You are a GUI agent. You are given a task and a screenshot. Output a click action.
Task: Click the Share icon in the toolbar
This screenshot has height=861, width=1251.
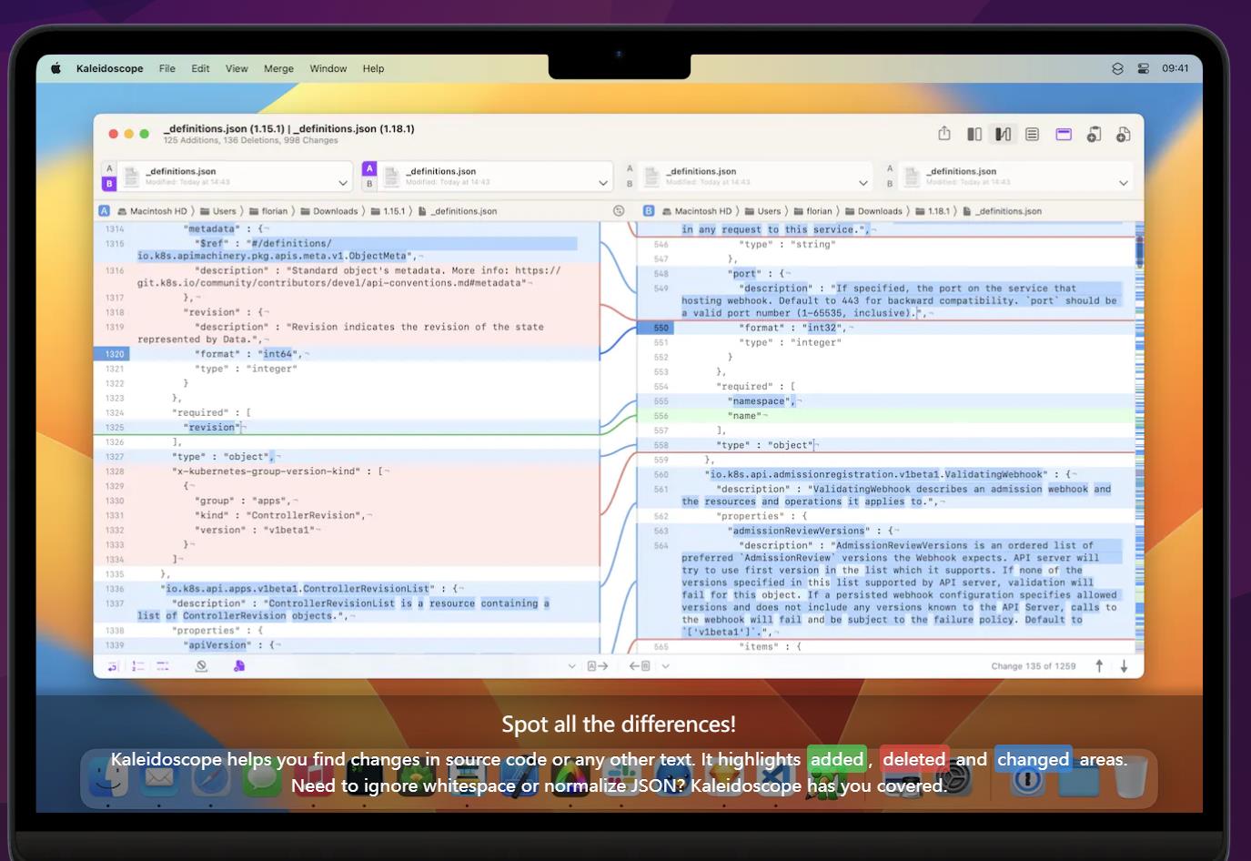tap(944, 134)
